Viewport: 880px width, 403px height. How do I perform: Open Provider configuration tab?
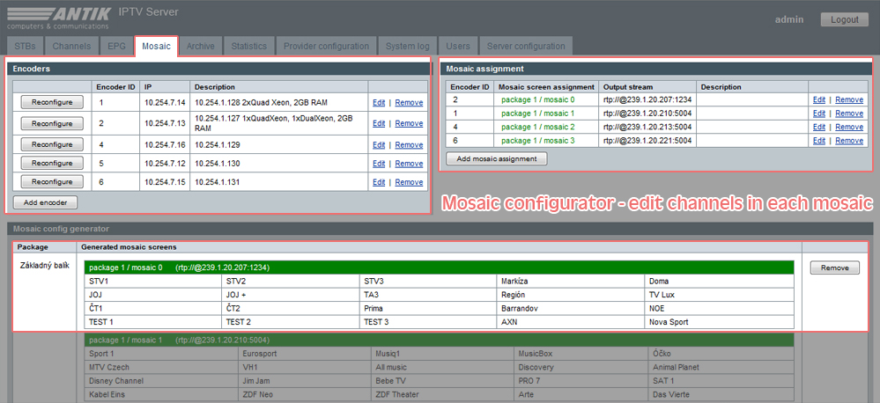tap(326, 46)
